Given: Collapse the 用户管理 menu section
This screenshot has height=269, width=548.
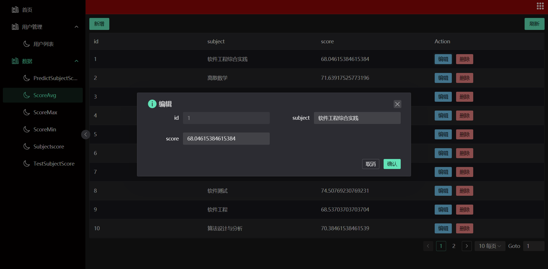Looking at the screenshot, I should 76,27.
